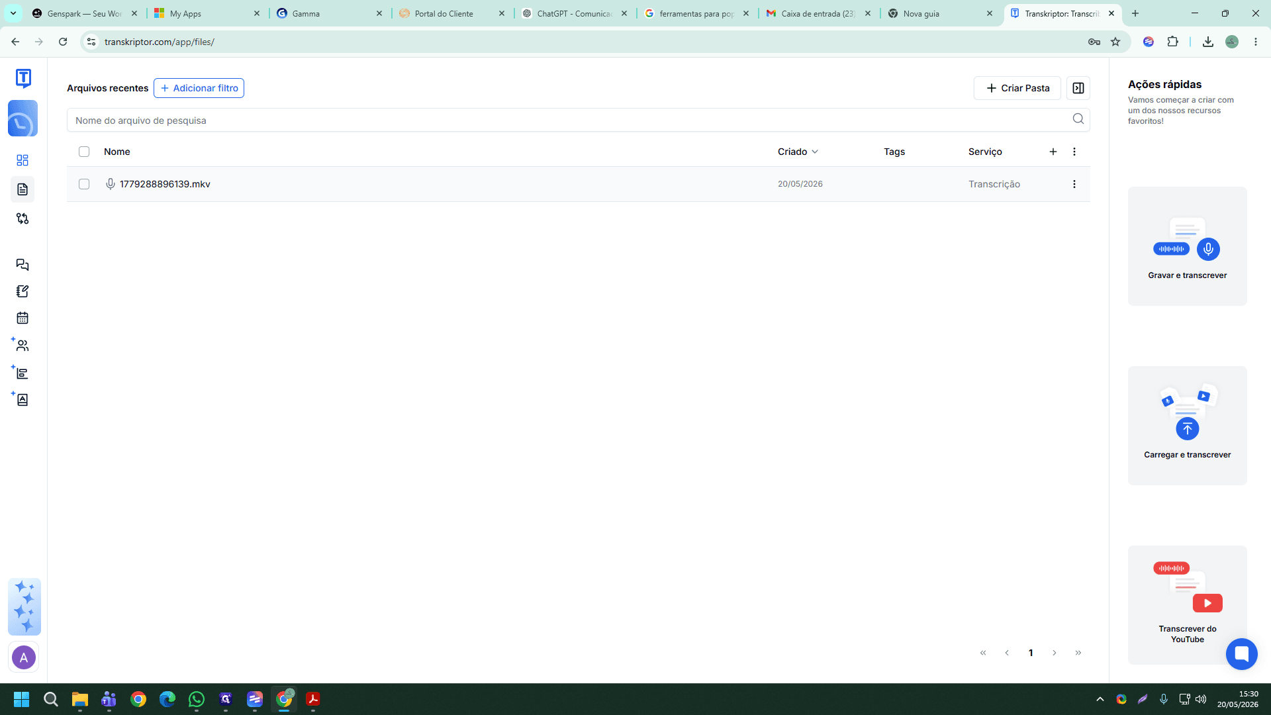
Task: Open options menu for 1779288896139.mkv row
Action: coord(1074,184)
